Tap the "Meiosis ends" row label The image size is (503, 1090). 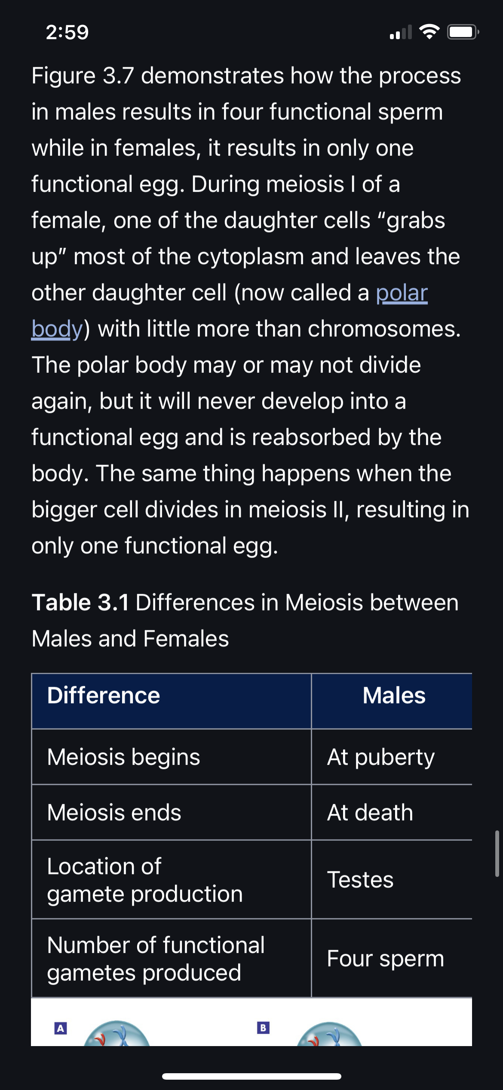point(114,812)
